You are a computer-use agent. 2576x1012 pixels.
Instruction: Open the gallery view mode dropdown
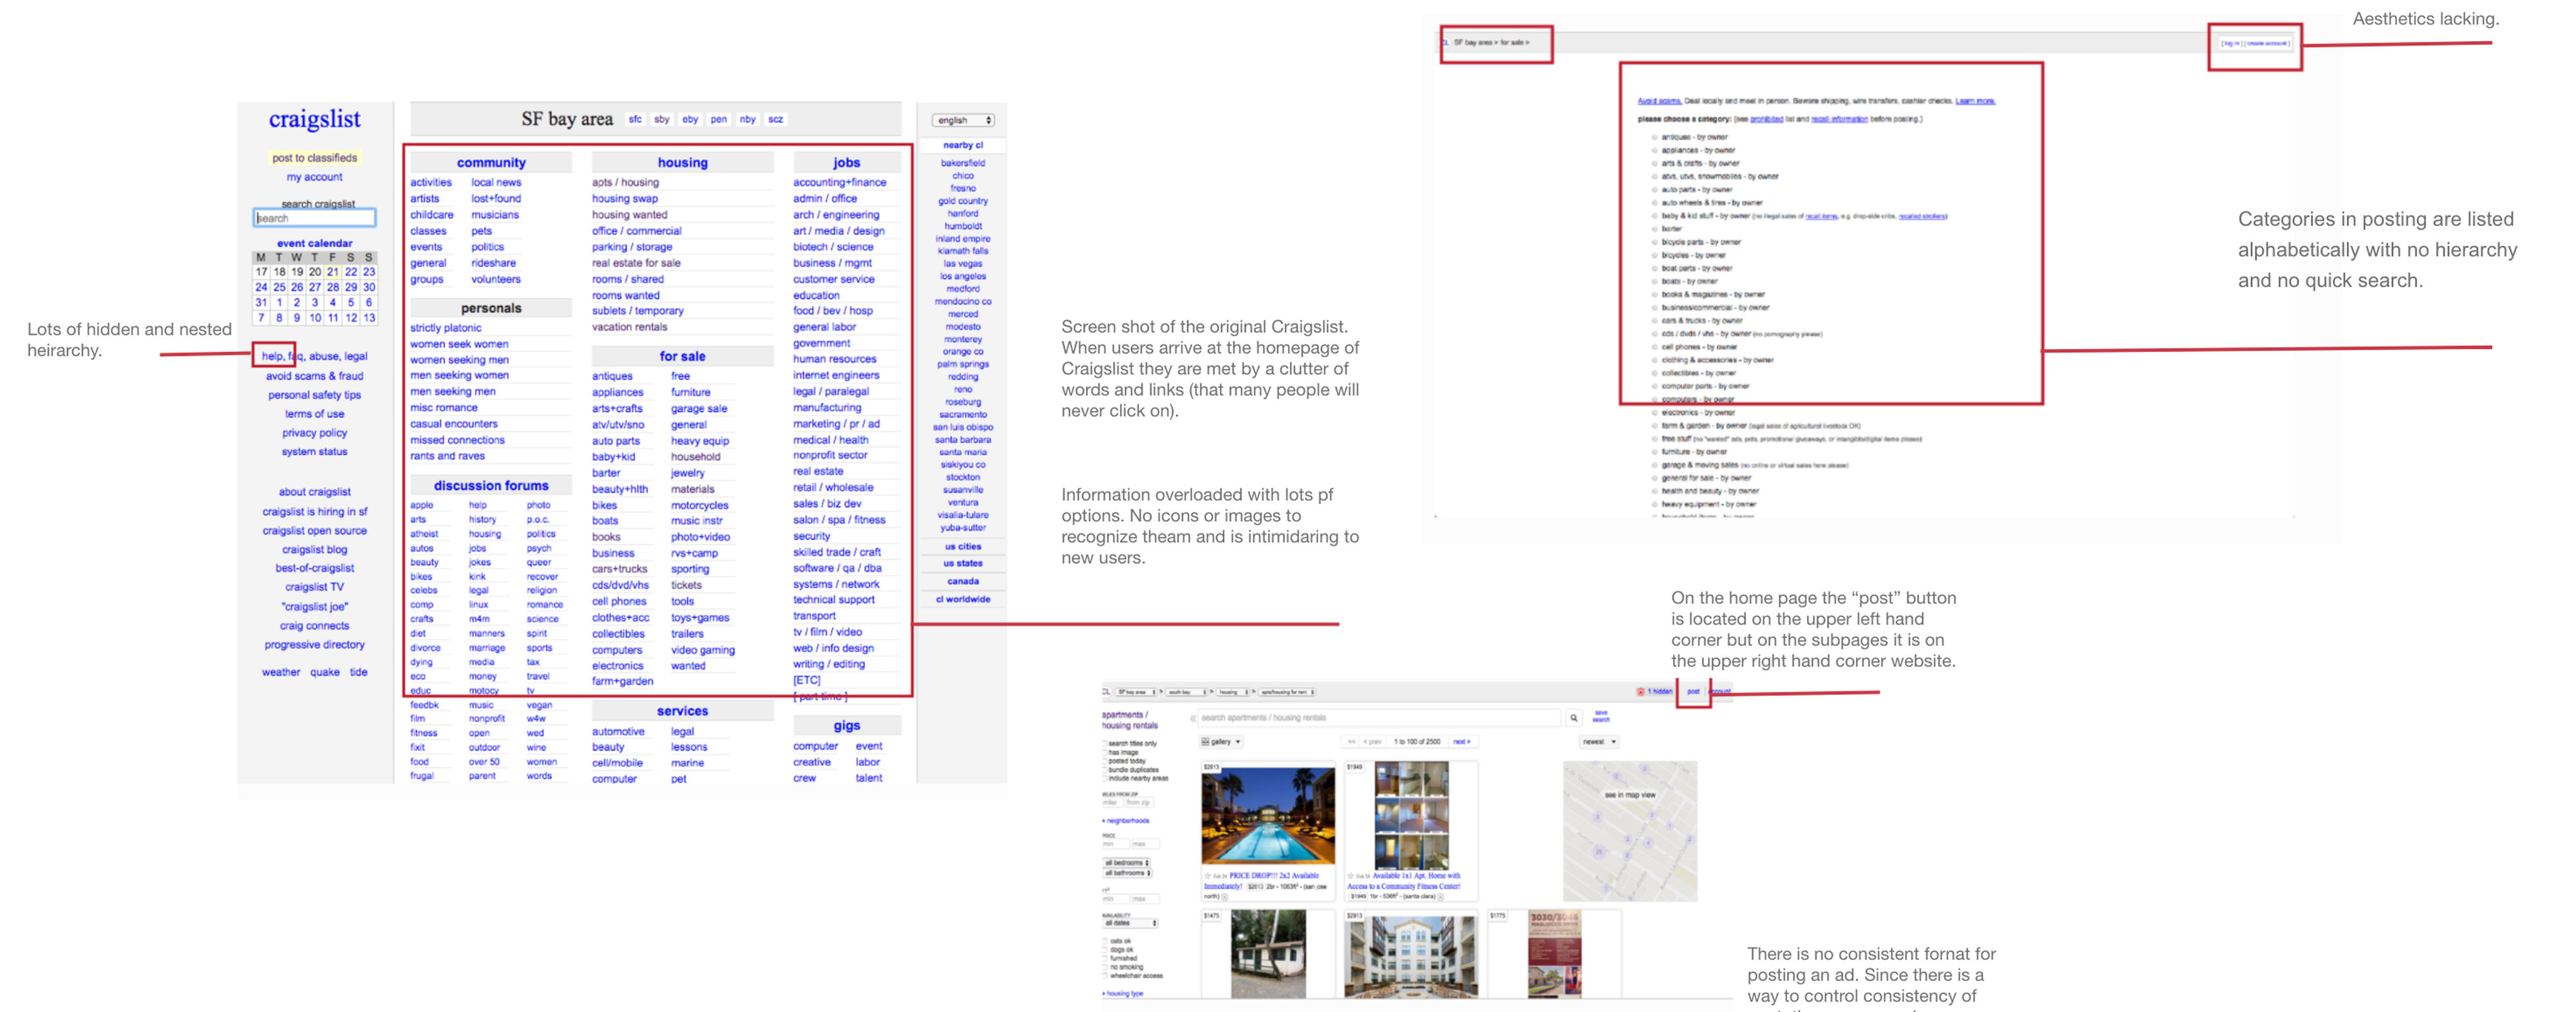coord(1221,742)
